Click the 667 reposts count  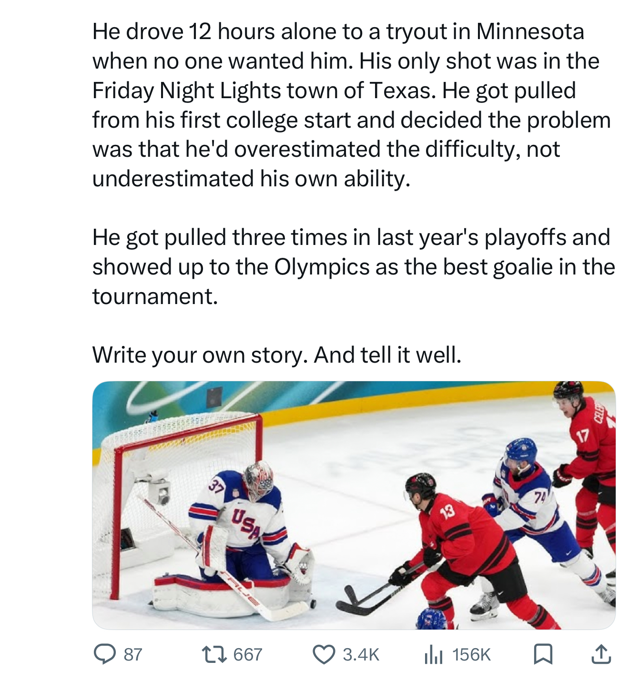pos(248,654)
